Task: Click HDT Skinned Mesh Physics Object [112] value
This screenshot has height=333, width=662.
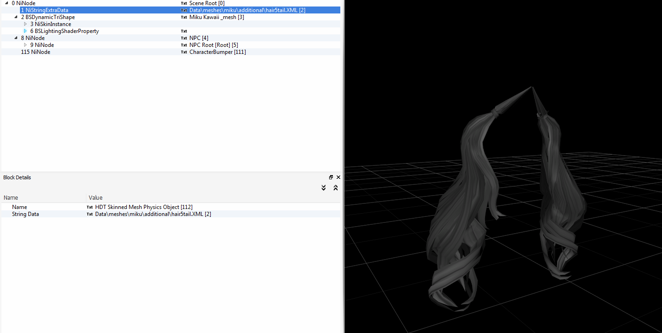Action: 144,207
